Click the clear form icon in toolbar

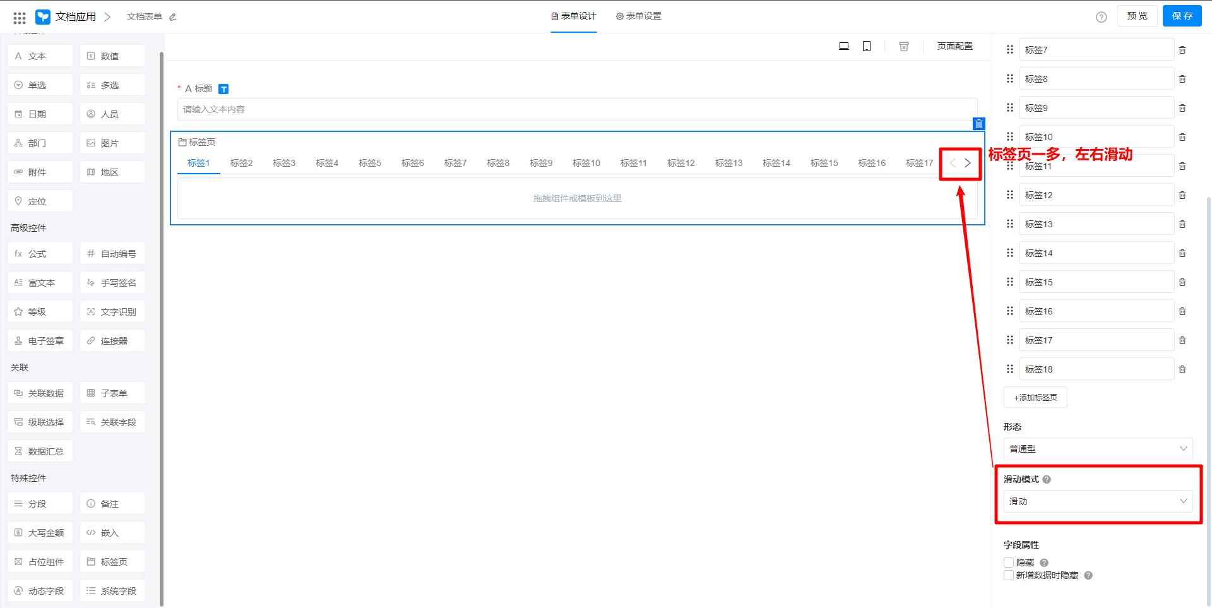point(903,46)
